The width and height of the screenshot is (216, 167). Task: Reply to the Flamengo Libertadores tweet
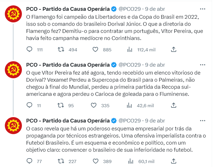(29, 49)
